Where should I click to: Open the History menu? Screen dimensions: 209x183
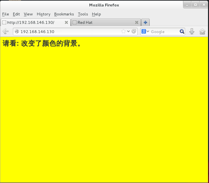[x=44, y=14]
